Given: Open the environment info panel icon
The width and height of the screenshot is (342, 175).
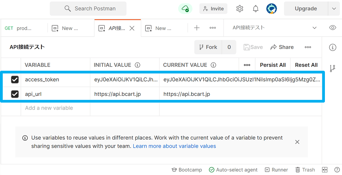Looking at the screenshot, I should click(332, 47).
